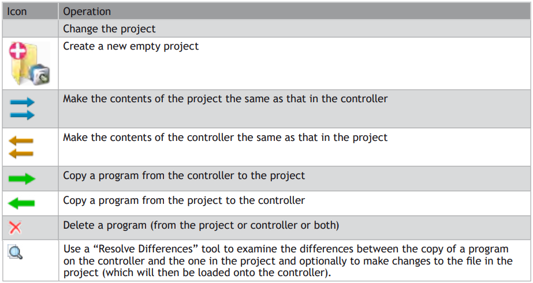The width and height of the screenshot is (533, 283).
Task: Click 'Delete a program' description text
Action: click(201, 225)
